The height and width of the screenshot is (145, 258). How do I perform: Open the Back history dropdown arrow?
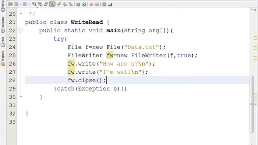click(21, 4)
